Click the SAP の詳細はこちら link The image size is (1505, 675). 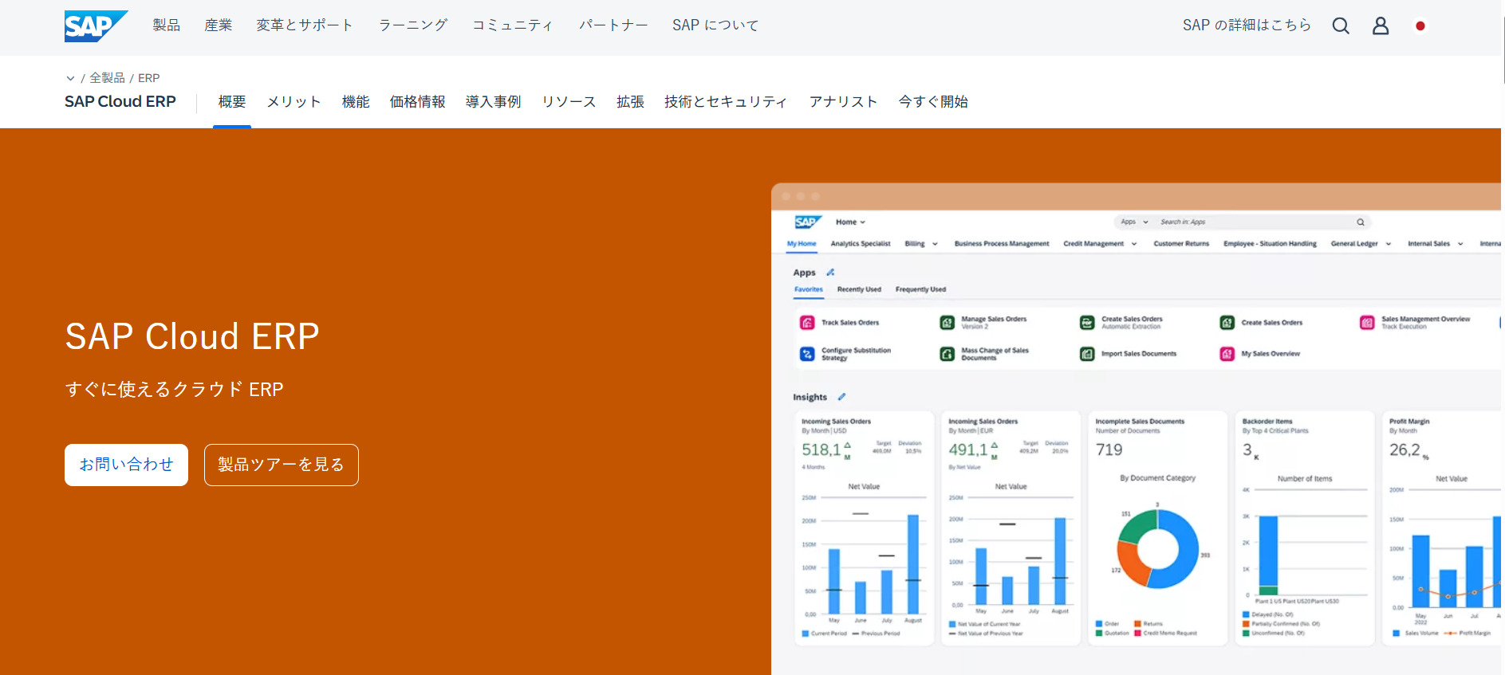[1247, 26]
